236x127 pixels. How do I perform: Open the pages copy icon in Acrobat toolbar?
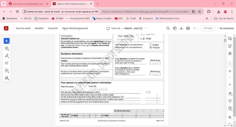(175, 28)
